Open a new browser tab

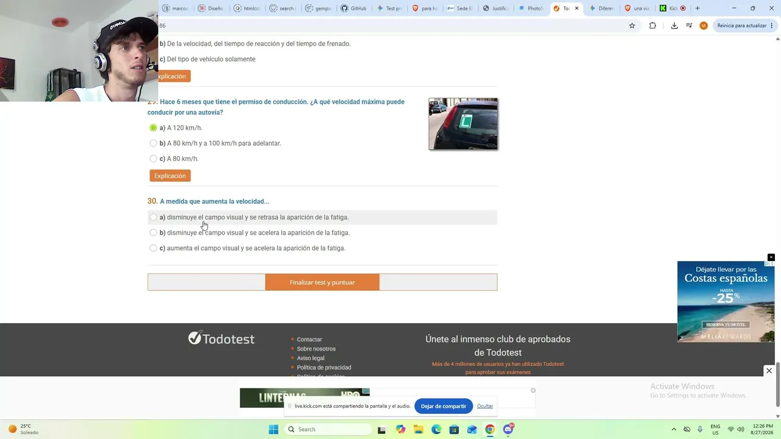click(697, 9)
